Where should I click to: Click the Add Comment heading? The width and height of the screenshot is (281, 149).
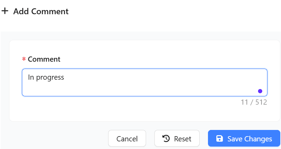41,11
